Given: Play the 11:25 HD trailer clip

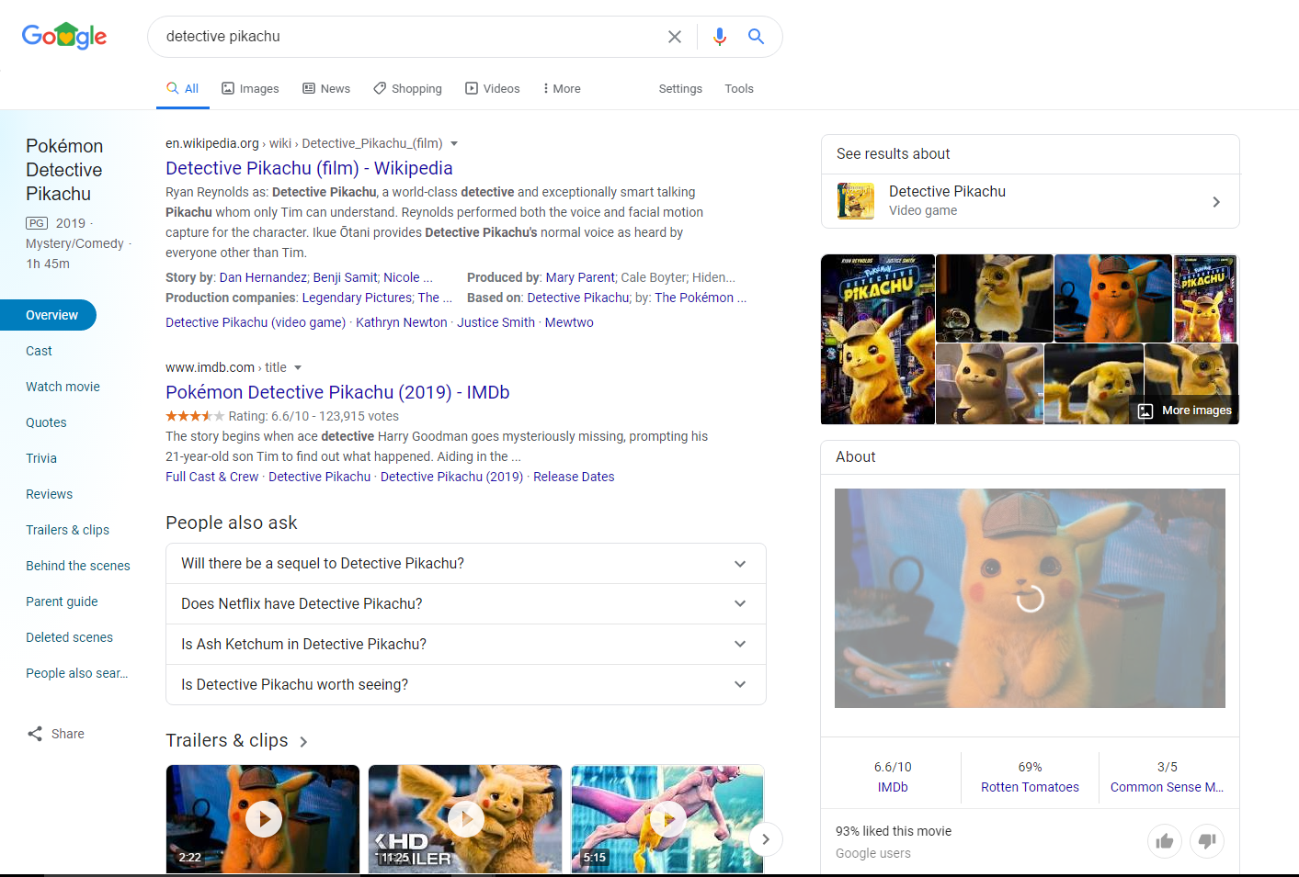Looking at the screenshot, I should (x=465, y=818).
